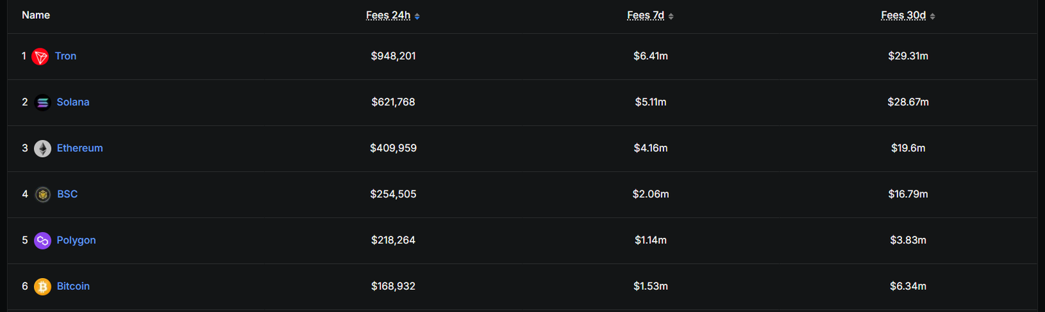1045x312 pixels.
Task: Open the Solana chain link
Action: tap(73, 102)
